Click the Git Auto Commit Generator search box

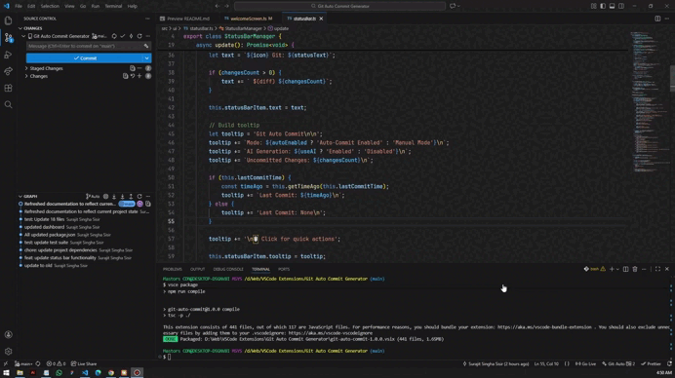click(x=339, y=6)
